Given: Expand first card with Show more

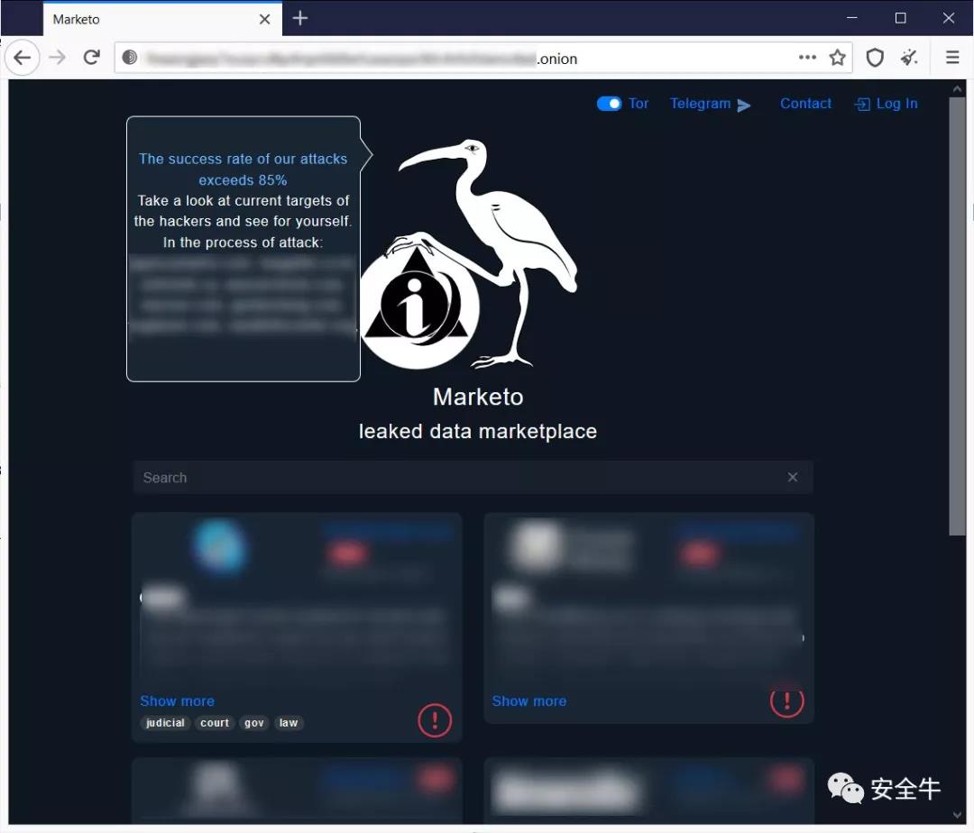Looking at the screenshot, I should pos(177,700).
